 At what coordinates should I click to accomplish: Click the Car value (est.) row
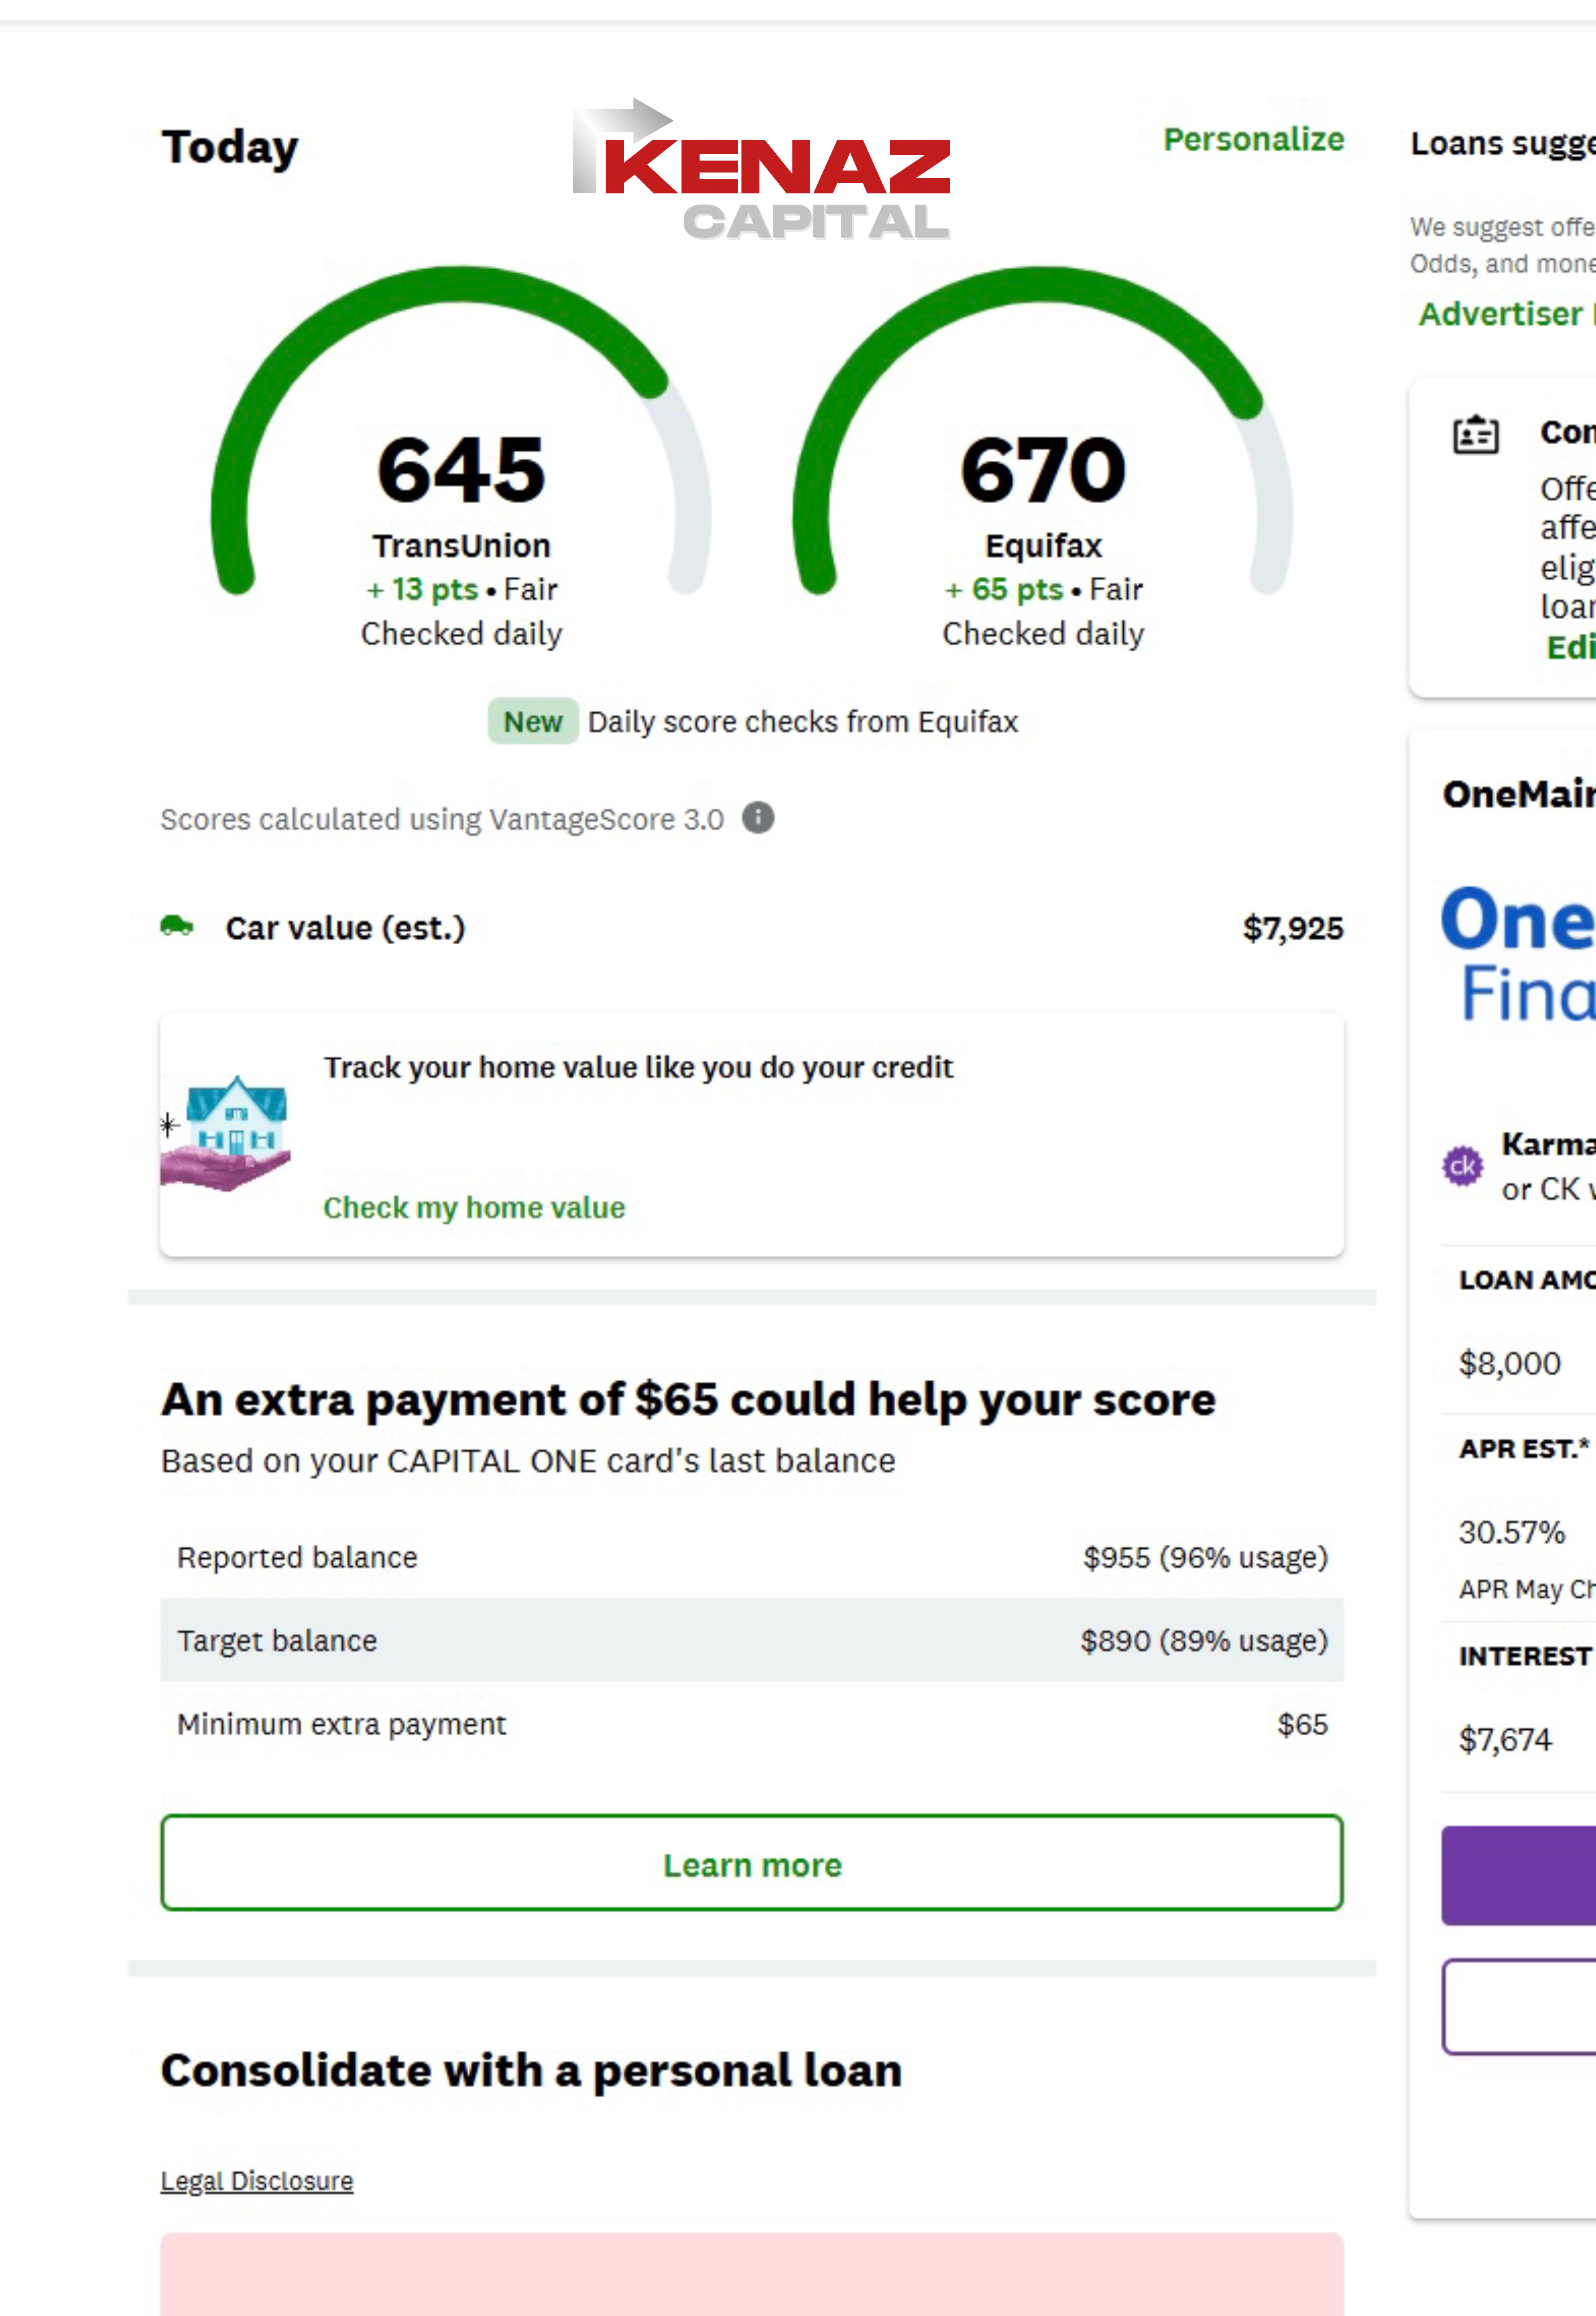point(751,928)
